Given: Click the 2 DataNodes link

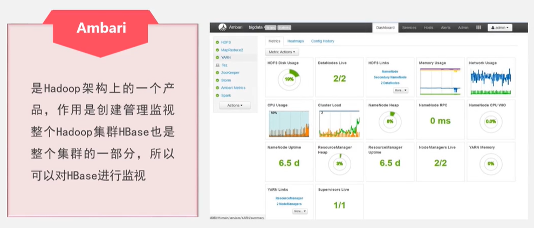Looking at the screenshot, I should point(391,83).
